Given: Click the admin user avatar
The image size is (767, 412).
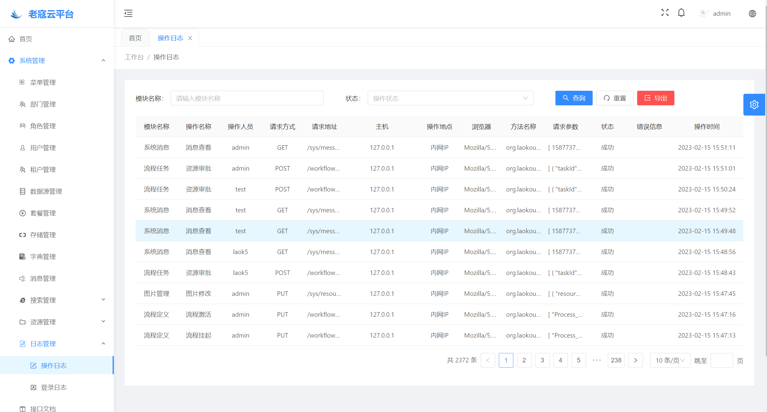Looking at the screenshot, I should (x=704, y=14).
